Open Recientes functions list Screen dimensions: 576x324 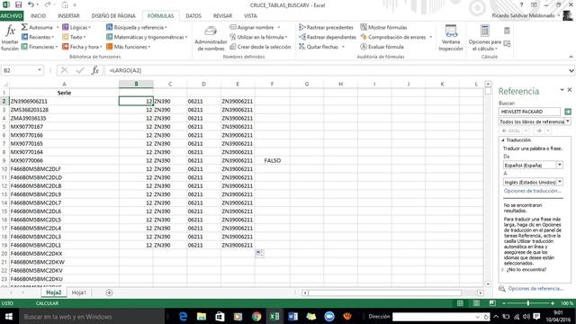38,37
